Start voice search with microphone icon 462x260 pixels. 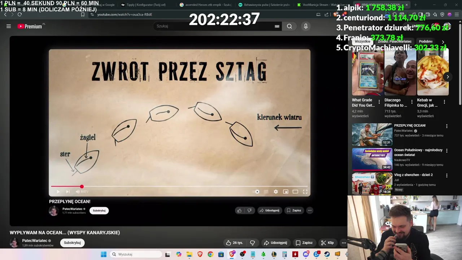pyautogui.click(x=306, y=26)
